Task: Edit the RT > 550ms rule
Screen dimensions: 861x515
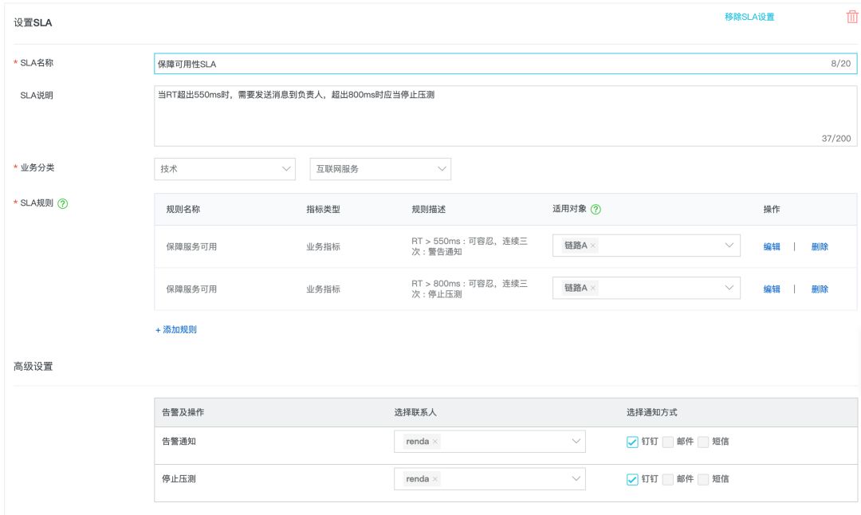Action: 771,246
